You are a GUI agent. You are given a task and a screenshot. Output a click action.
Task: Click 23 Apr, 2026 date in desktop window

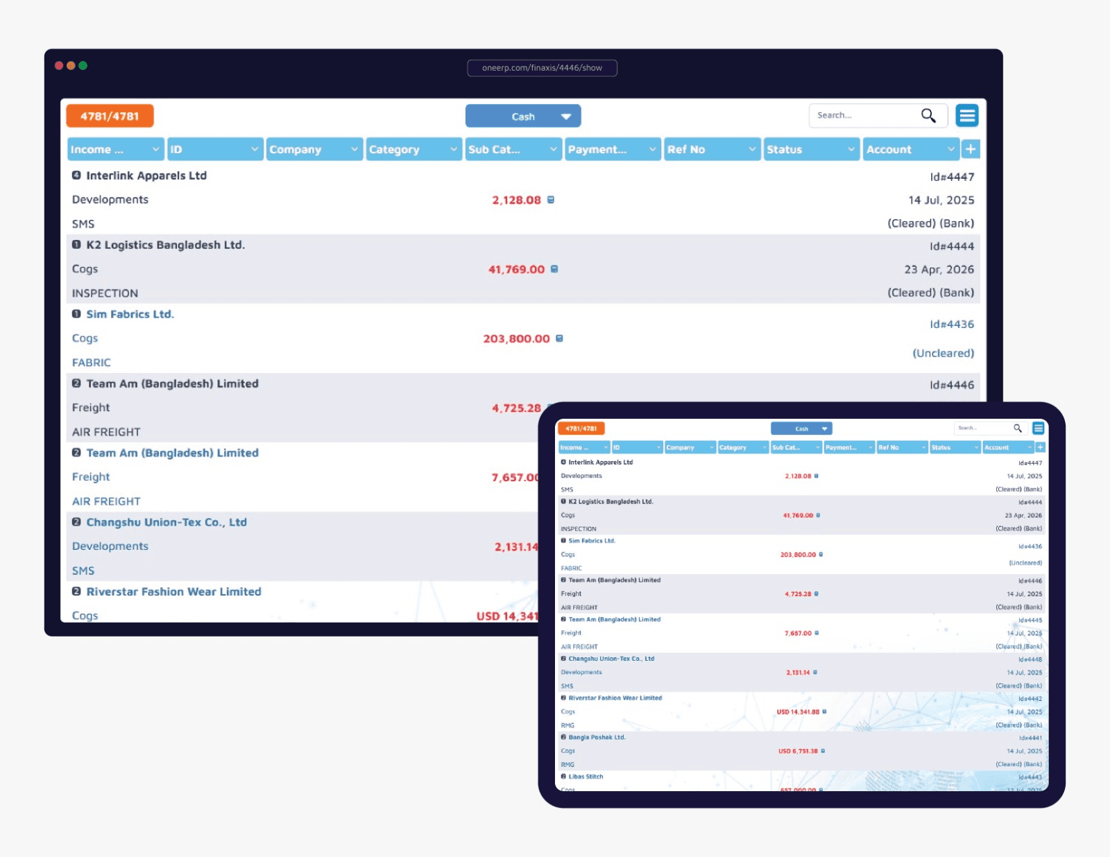[939, 269]
